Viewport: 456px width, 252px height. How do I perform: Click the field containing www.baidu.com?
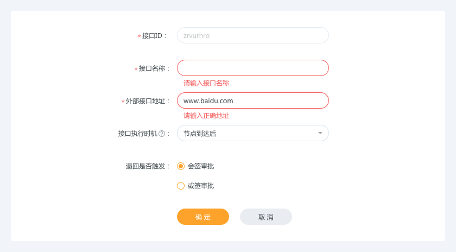pos(252,100)
